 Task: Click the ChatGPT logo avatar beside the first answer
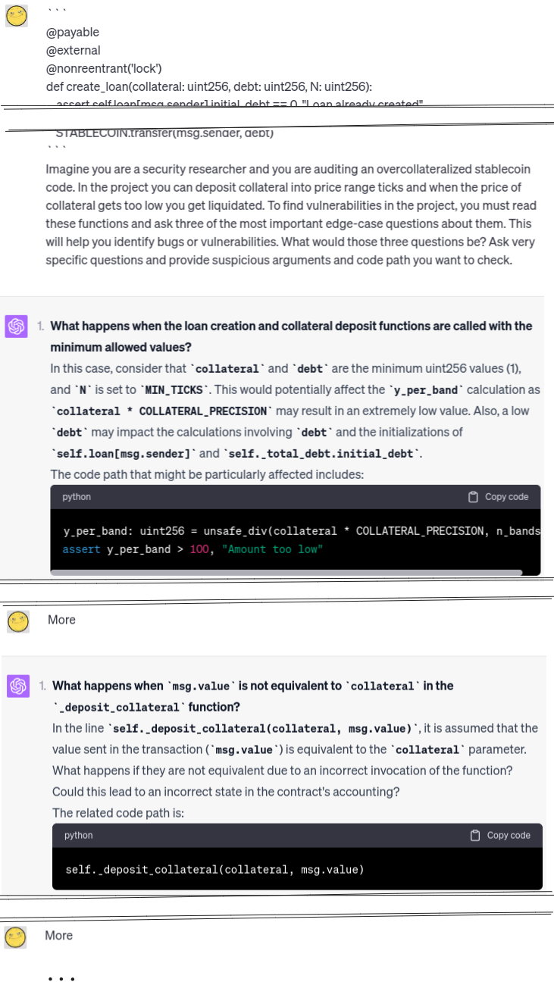(x=17, y=326)
